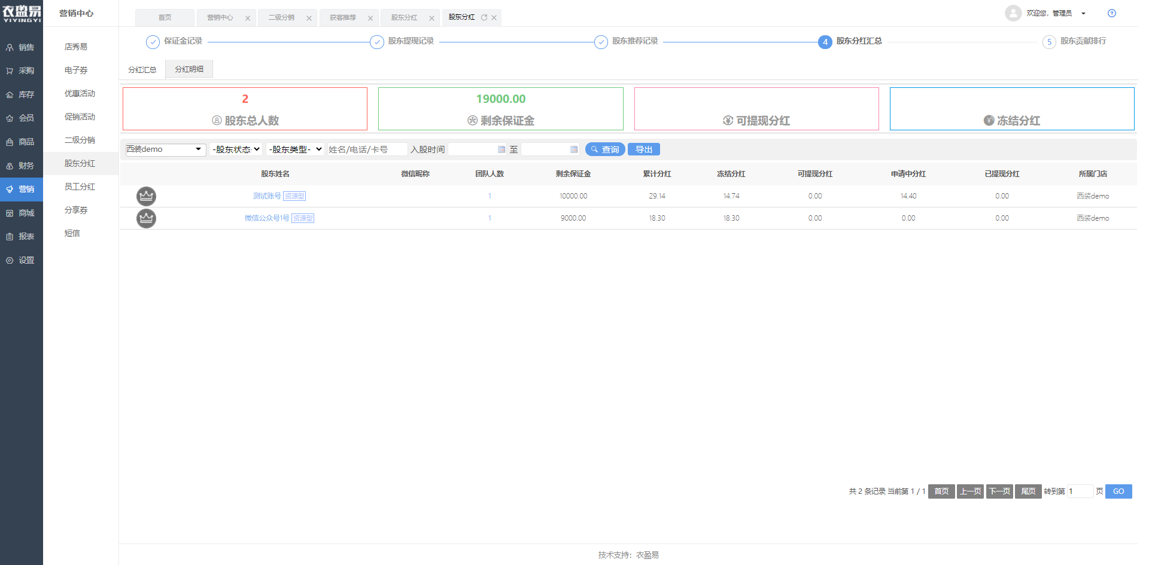Open start date calendar picker icon
This screenshot has height=565, width=1149.
click(501, 149)
